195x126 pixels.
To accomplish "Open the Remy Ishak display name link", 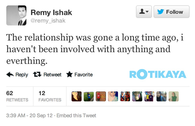I will click(51, 13).
